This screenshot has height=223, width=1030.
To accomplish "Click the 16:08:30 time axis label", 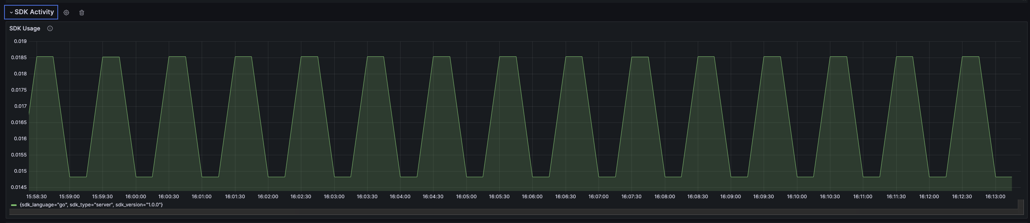I will point(698,197).
